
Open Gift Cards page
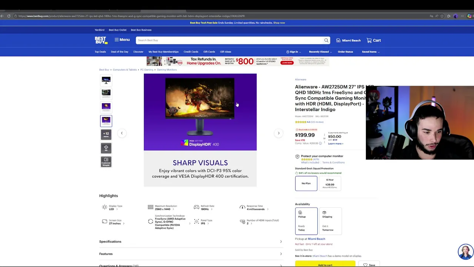[x=209, y=52]
